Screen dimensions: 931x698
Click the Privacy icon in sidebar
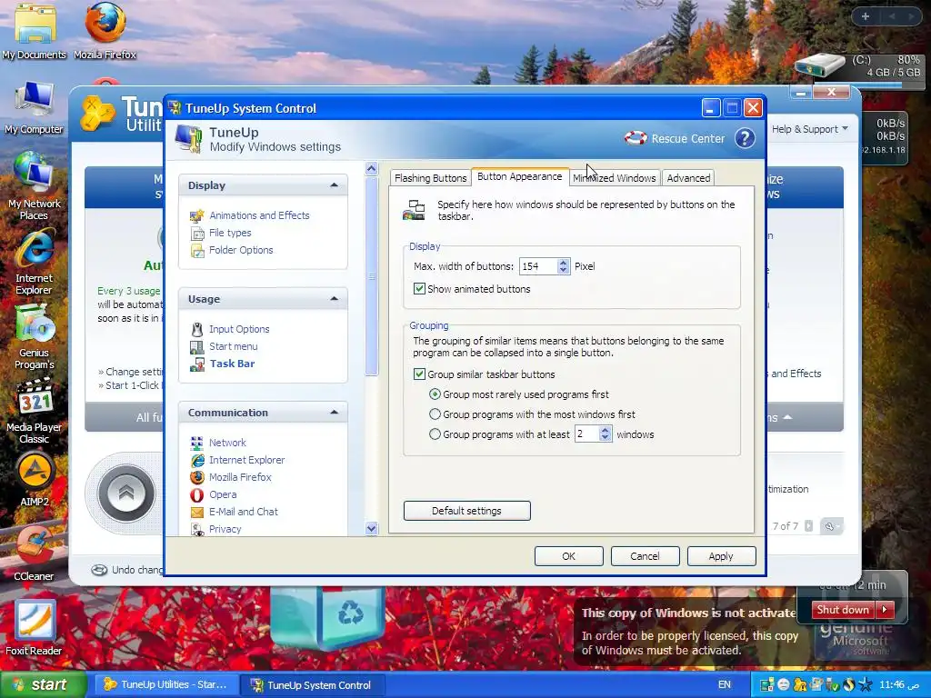(x=197, y=529)
